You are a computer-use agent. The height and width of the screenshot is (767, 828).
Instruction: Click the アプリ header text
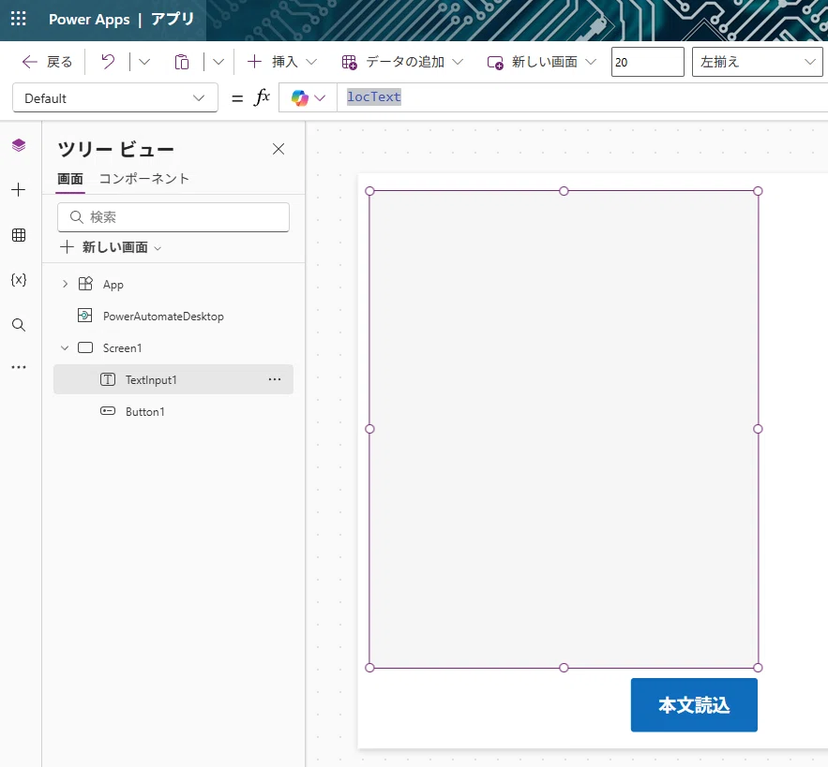[x=173, y=20]
